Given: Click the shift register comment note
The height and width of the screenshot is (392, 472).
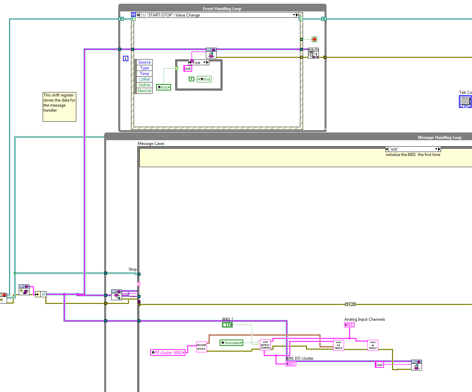Looking at the screenshot, I should point(59,107).
